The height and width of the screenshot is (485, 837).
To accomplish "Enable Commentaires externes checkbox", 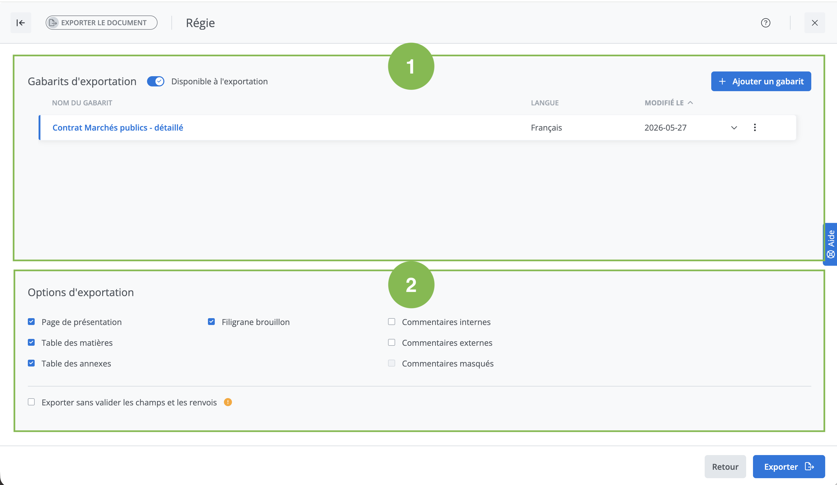I will point(392,342).
